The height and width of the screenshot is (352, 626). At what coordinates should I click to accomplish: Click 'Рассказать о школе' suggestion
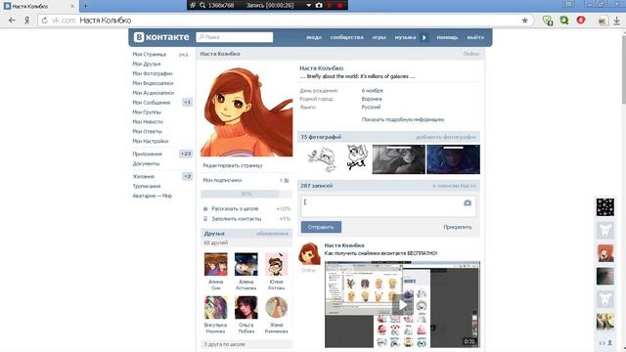pyautogui.click(x=235, y=208)
